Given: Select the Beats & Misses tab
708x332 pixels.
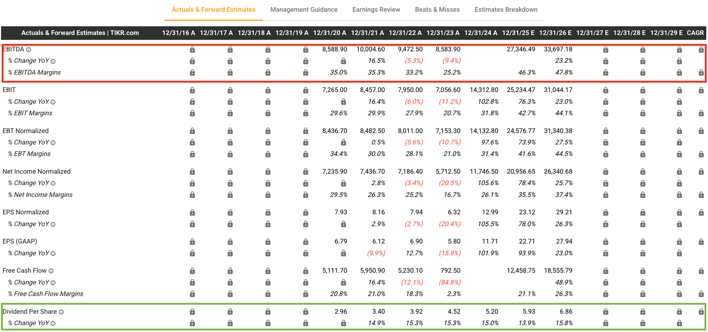Looking at the screenshot, I should [x=437, y=10].
